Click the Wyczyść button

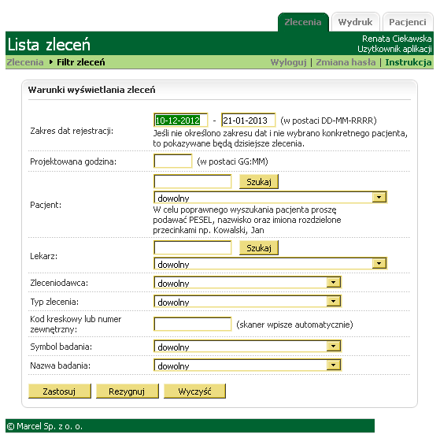click(194, 391)
